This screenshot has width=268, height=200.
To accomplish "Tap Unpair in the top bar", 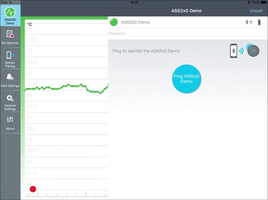I will pyautogui.click(x=256, y=11).
